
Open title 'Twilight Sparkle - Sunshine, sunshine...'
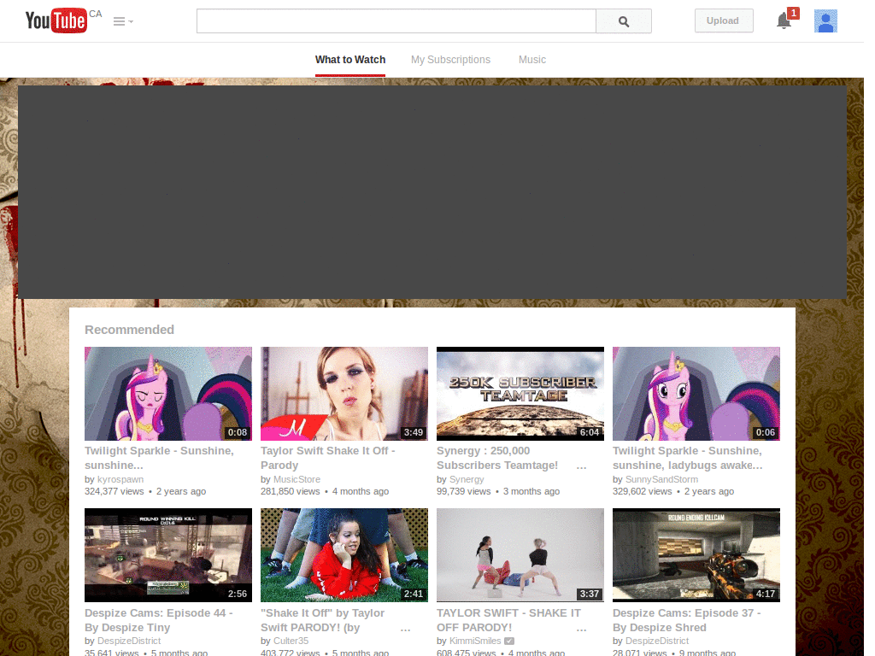tap(159, 458)
